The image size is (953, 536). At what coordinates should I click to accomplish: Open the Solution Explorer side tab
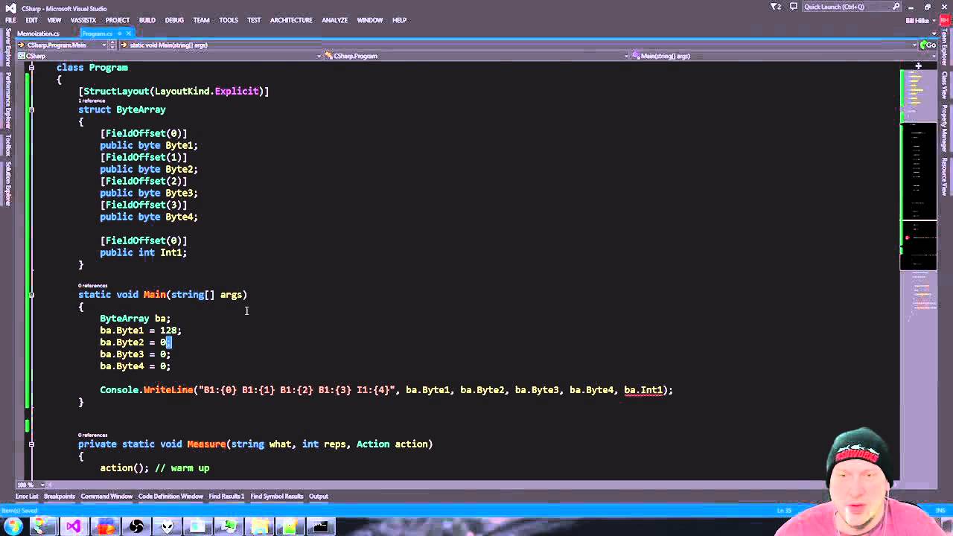point(8,183)
